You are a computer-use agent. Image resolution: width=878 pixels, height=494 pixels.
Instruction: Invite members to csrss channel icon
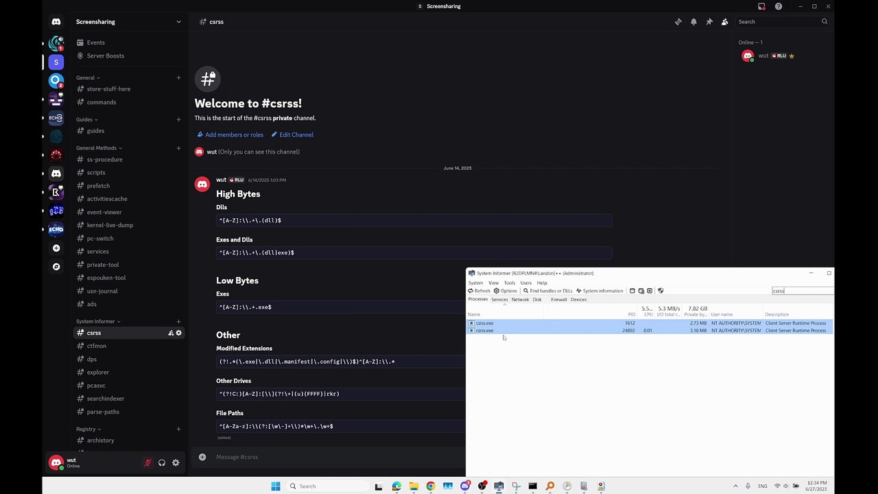pos(171,333)
